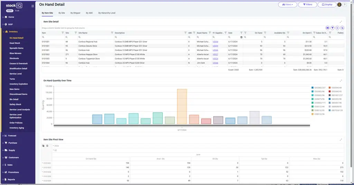
Task: Open the user avatar menu
Action: coord(339,4)
